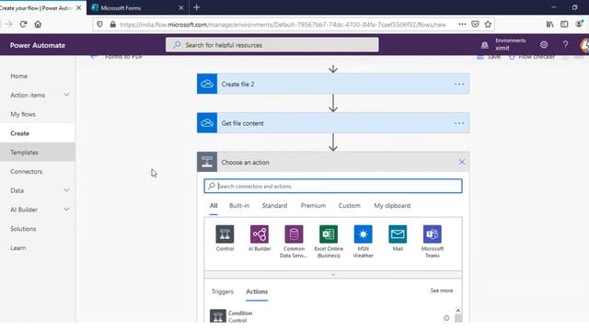Click the Environments icon in the header
The width and height of the screenshot is (589, 331).
coord(485,45)
